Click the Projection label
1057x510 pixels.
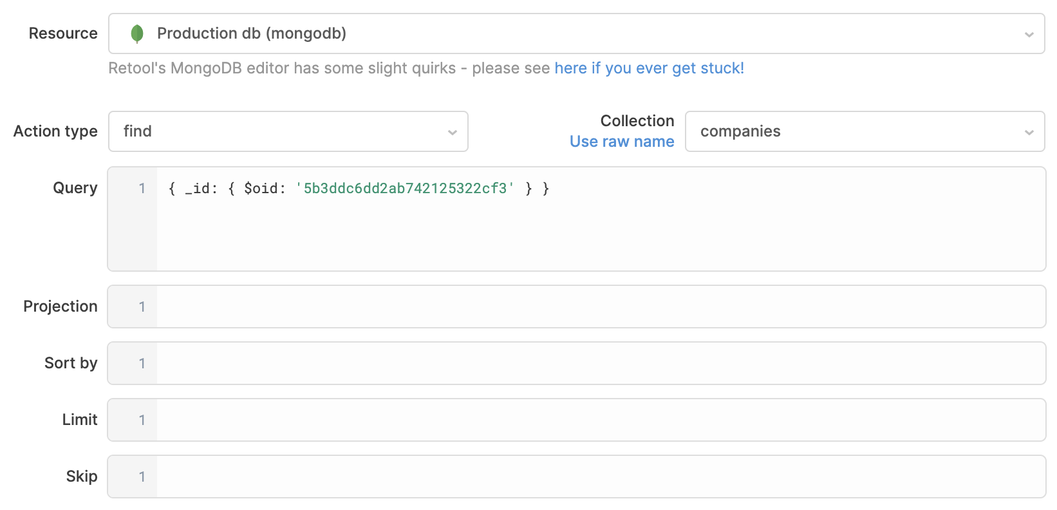[x=61, y=307]
